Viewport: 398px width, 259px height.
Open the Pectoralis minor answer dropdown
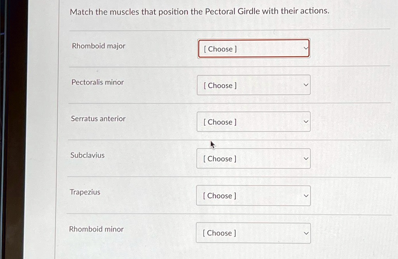pyautogui.click(x=253, y=85)
